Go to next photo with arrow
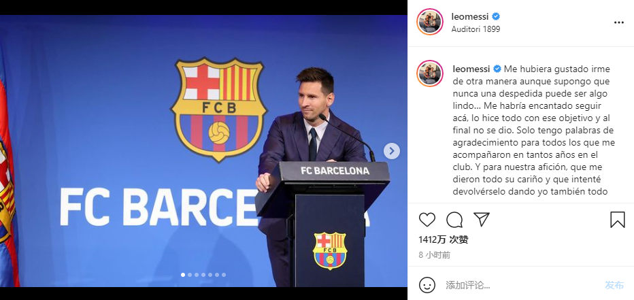The image size is (634, 300). 391,151
